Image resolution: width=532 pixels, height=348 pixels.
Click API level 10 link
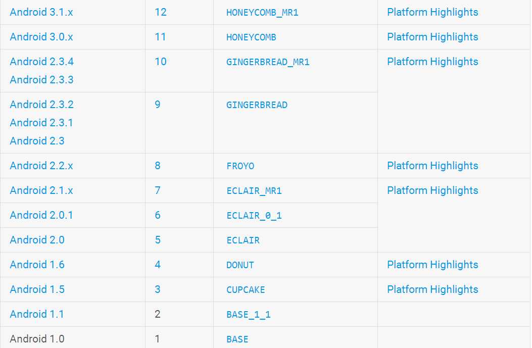pyautogui.click(x=161, y=62)
